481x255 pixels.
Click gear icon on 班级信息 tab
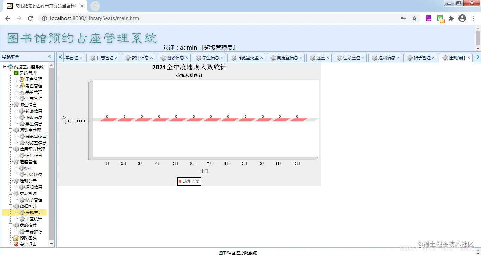163,58
